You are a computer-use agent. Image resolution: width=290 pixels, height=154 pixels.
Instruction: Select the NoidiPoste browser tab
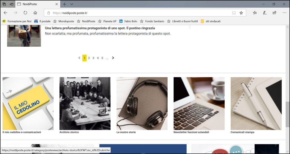pyautogui.click(x=37, y=4)
